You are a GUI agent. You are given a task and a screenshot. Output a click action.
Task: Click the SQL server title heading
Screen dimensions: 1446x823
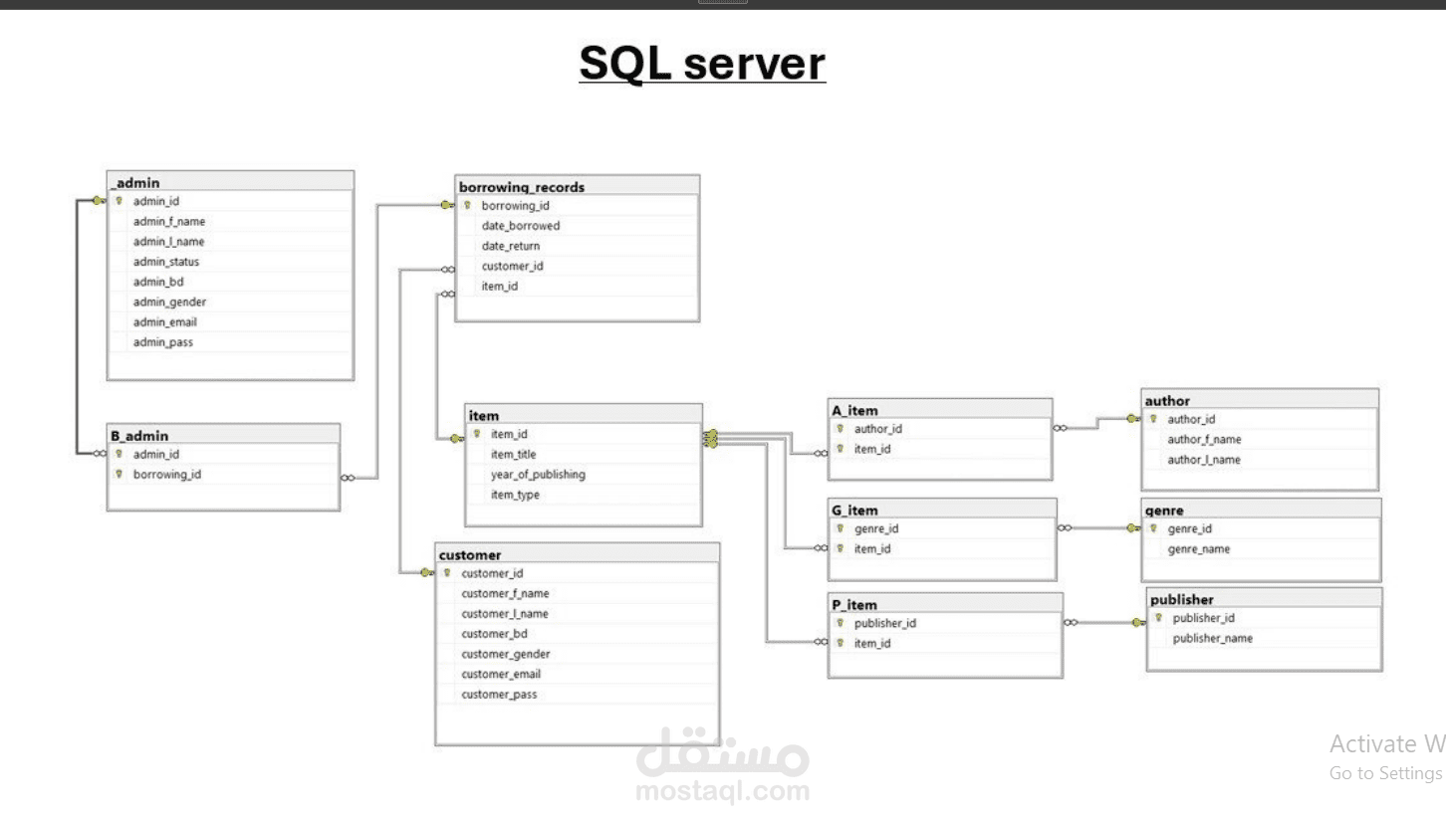click(x=702, y=63)
